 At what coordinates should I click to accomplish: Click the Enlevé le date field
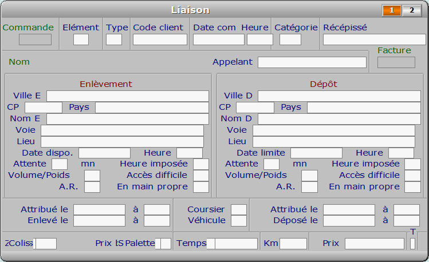[x=99, y=221]
